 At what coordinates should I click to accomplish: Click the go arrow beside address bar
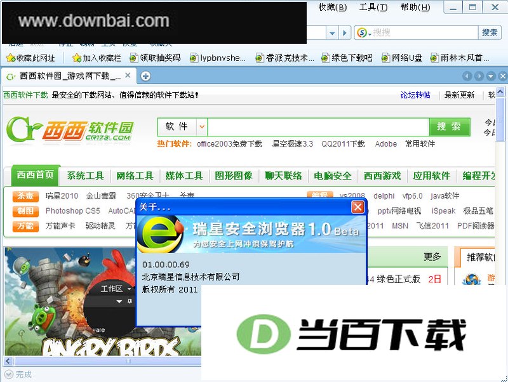[344, 33]
